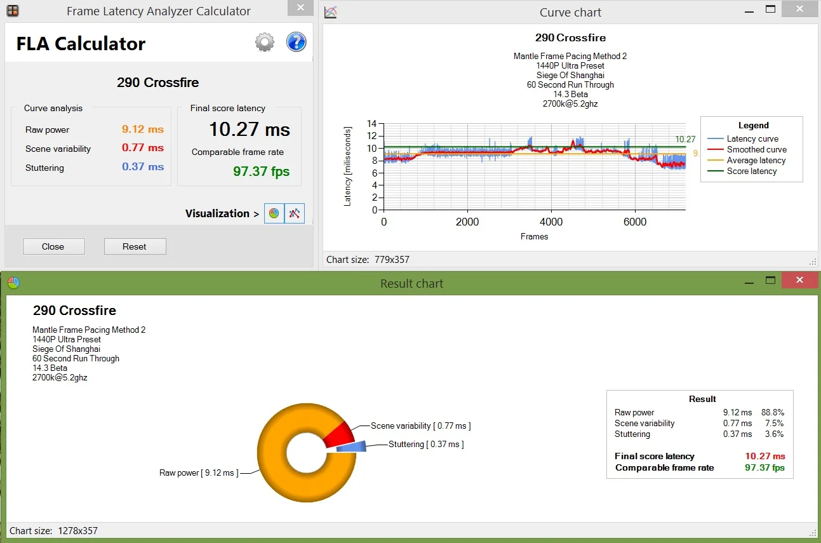The height and width of the screenshot is (543, 821).
Task: Click the Result chart window pie icon
Action: (13, 283)
